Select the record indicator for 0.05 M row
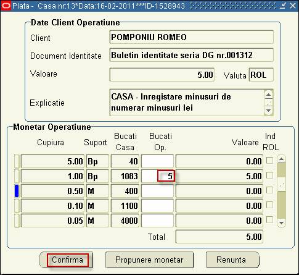 (17, 221)
